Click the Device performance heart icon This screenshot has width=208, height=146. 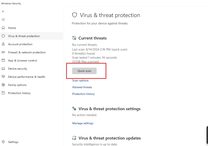click(x=3, y=77)
